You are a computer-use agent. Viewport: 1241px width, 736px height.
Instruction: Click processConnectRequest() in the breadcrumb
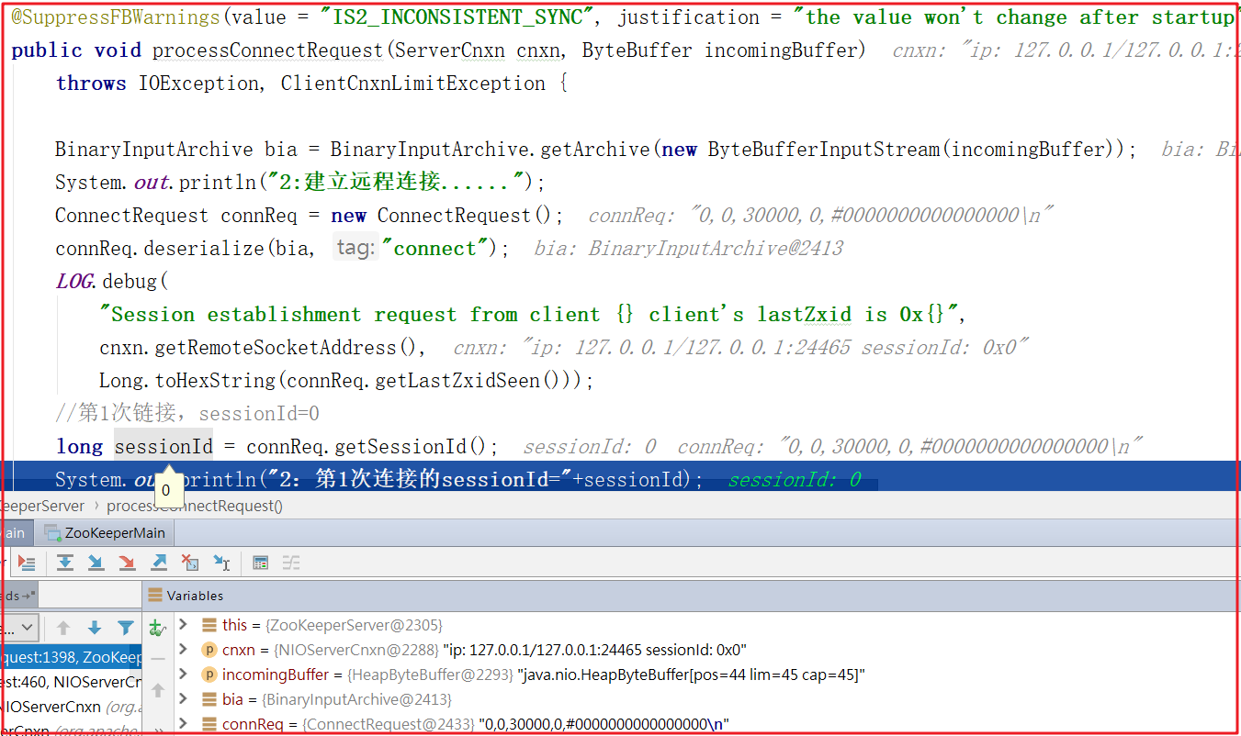point(195,506)
